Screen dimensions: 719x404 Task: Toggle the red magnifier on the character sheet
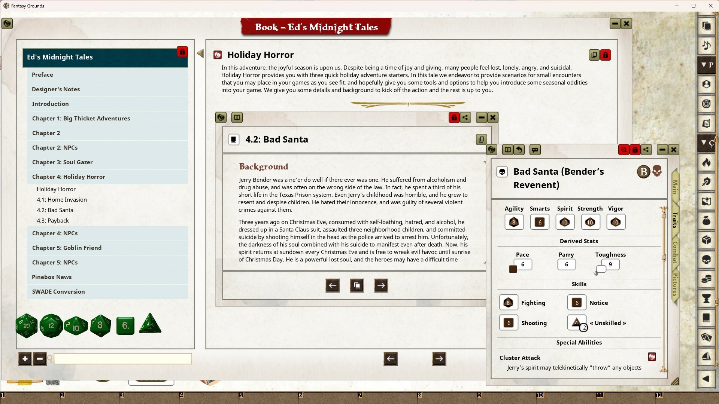pos(624,149)
